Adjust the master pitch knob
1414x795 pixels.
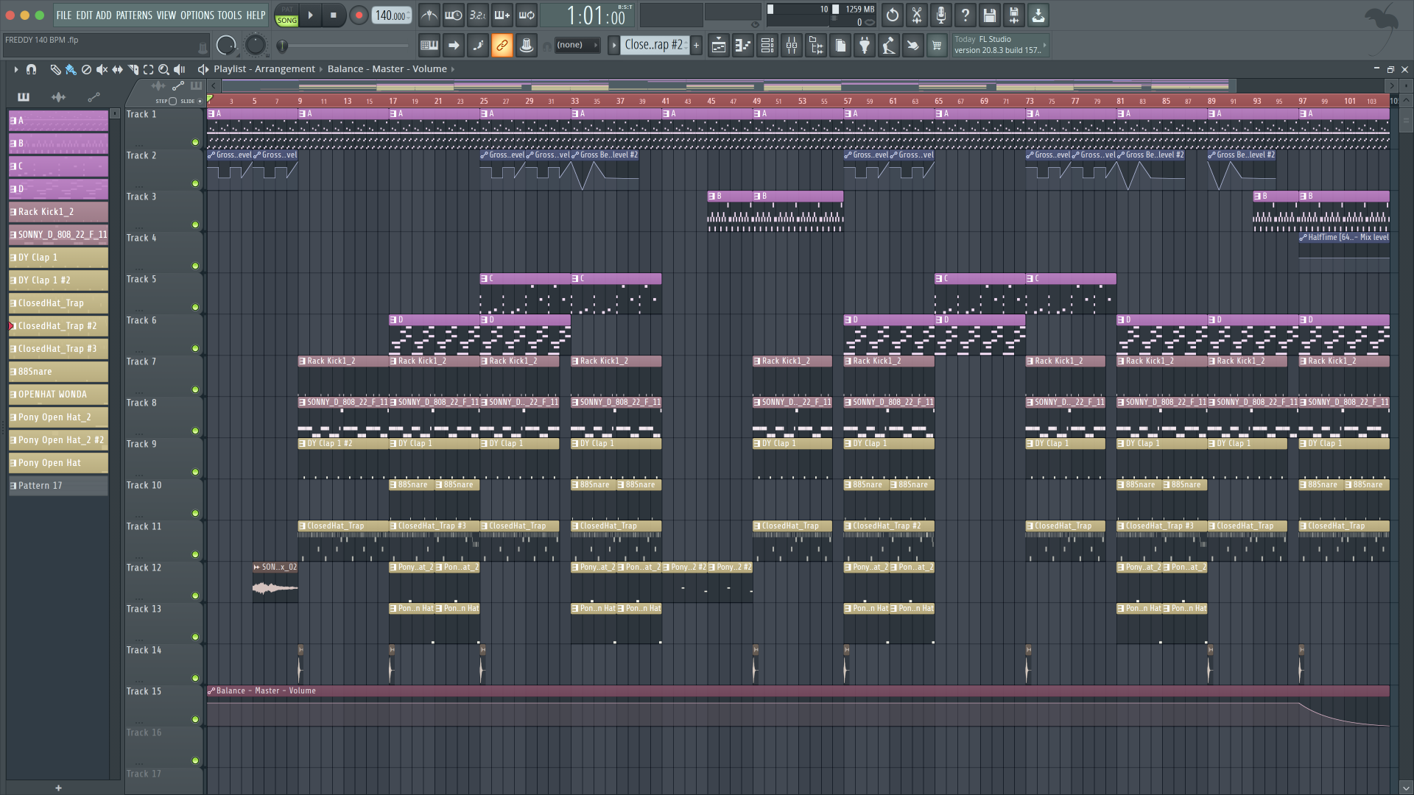click(x=255, y=46)
